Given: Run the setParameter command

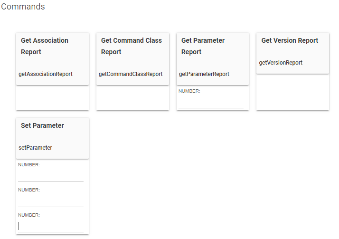Looking at the screenshot, I should click(x=35, y=148).
